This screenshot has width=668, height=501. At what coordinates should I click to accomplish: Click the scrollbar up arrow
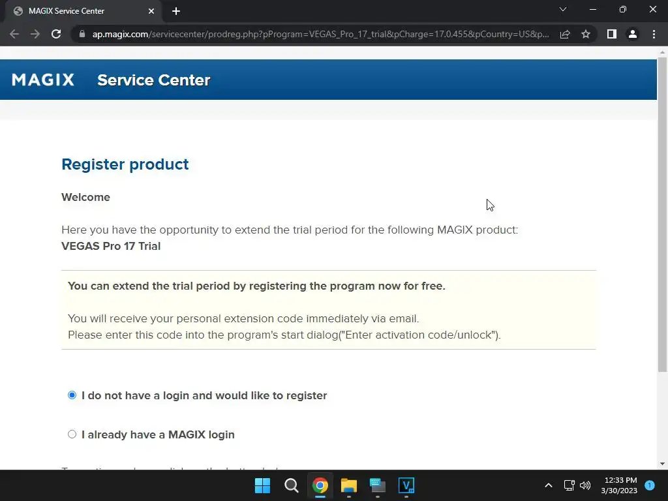[662, 52]
